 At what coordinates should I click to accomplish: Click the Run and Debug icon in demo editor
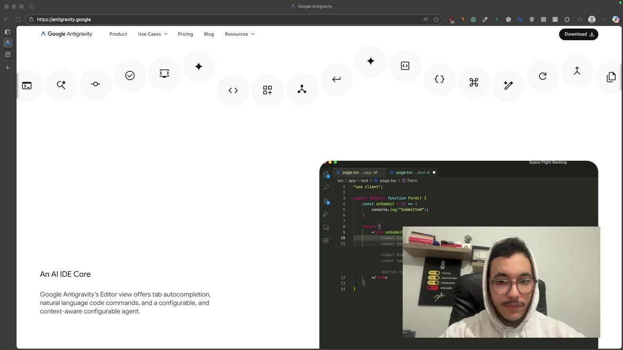tap(326, 214)
